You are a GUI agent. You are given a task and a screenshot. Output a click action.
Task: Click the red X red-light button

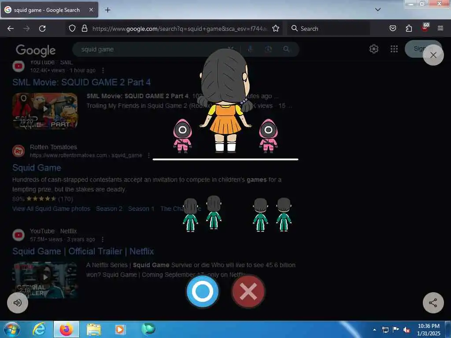coord(248,291)
